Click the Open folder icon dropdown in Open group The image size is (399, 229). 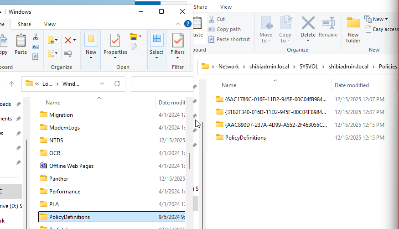click(135, 36)
